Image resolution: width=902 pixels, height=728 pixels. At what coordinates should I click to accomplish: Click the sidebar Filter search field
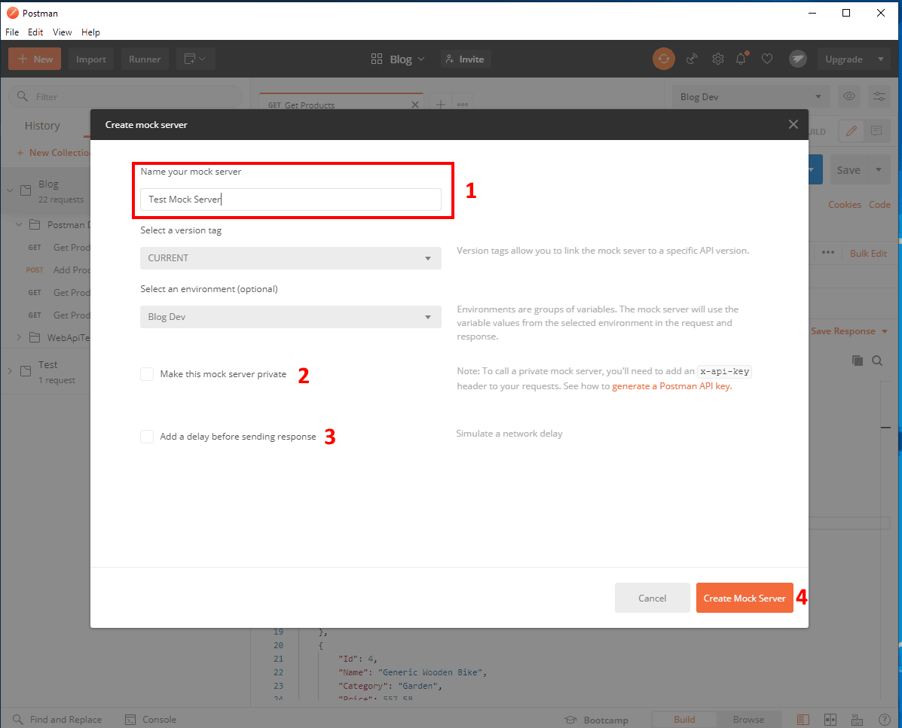(x=125, y=96)
